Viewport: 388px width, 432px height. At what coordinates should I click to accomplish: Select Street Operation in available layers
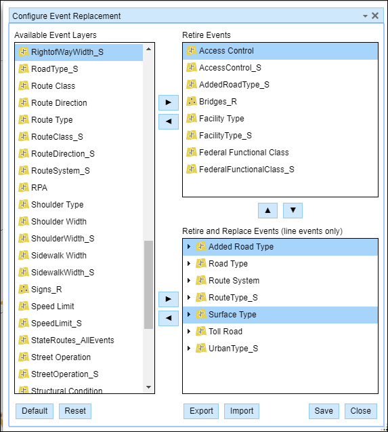pyautogui.click(x=79, y=357)
